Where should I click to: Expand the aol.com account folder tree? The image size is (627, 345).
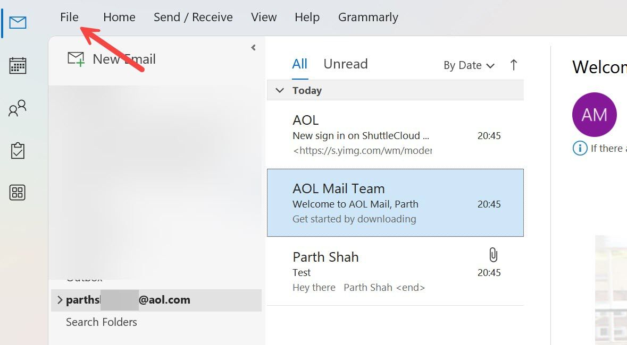(x=60, y=299)
